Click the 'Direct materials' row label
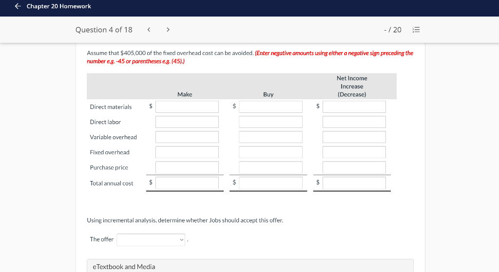This screenshot has width=499, height=272. coord(111,107)
